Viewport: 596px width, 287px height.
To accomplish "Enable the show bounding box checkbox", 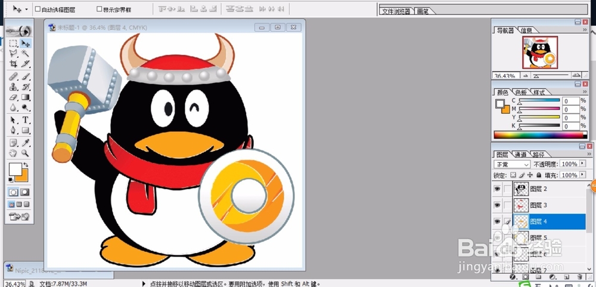I will (x=99, y=9).
